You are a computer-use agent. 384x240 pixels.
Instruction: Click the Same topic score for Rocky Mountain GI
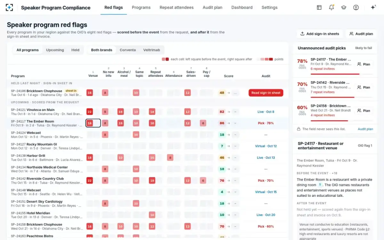pos(136,146)
